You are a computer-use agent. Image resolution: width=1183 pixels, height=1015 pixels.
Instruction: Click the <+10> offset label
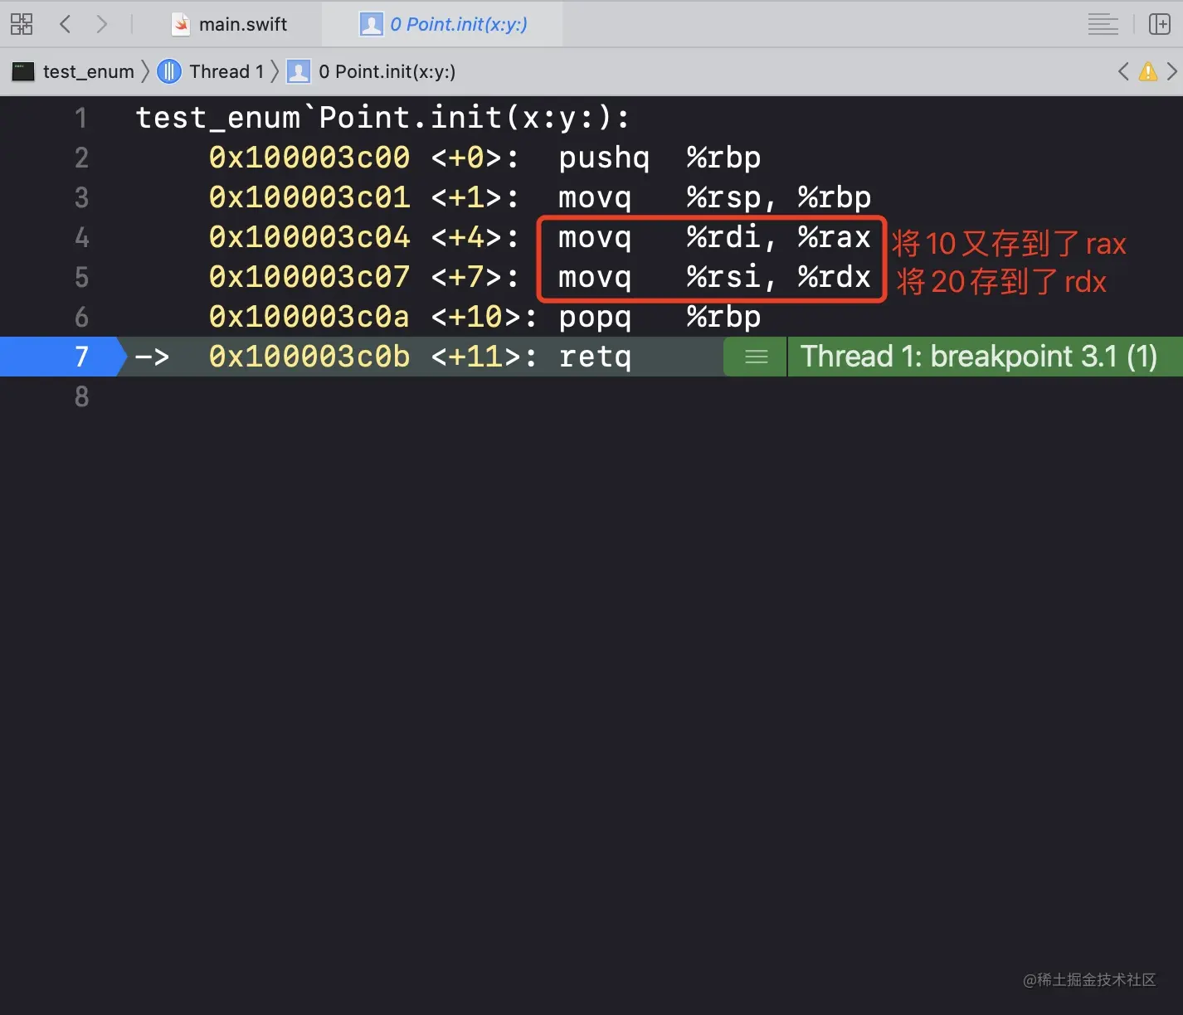pos(484,317)
